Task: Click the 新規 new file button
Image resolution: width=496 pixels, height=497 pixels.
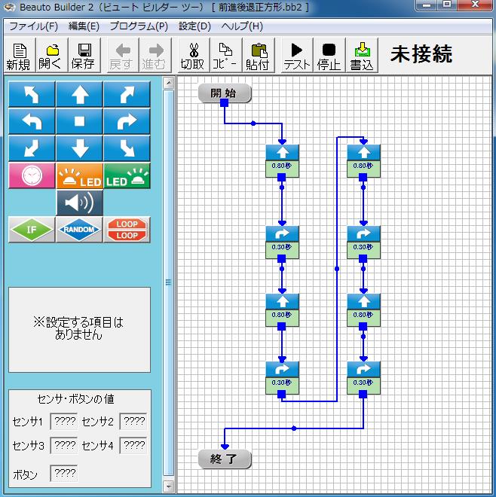Action: point(18,56)
